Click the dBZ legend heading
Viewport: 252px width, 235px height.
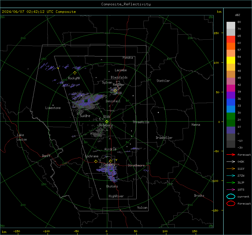[237, 15]
